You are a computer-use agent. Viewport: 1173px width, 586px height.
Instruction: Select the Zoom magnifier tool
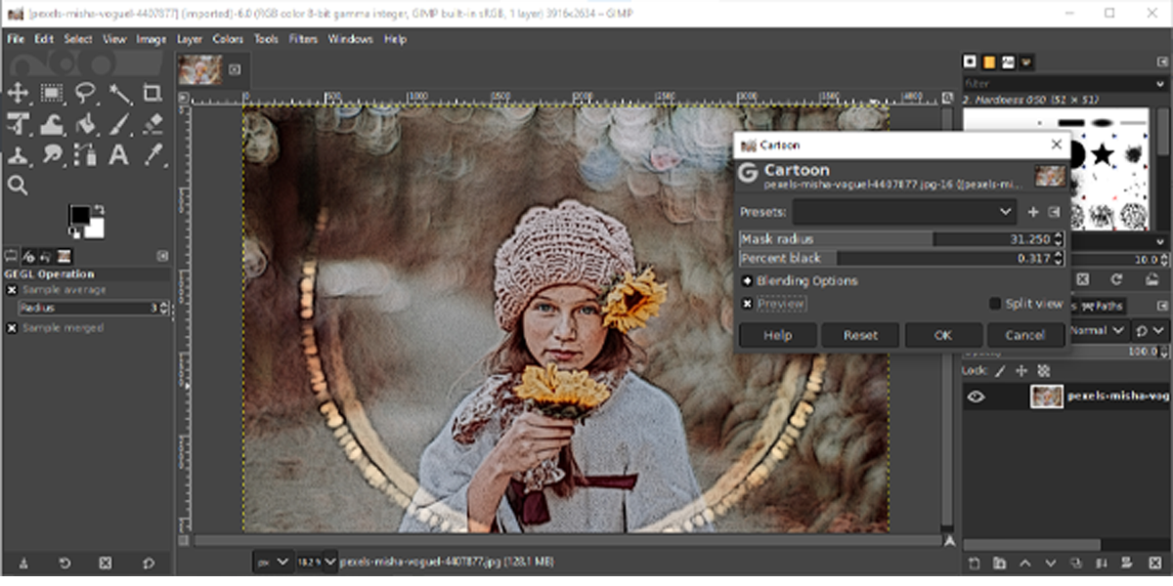point(18,185)
